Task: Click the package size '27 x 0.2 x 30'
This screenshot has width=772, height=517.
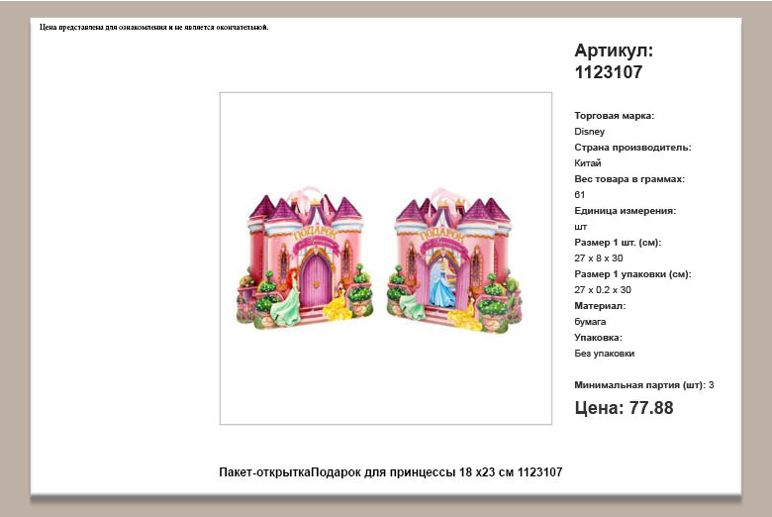Action: click(603, 290)
